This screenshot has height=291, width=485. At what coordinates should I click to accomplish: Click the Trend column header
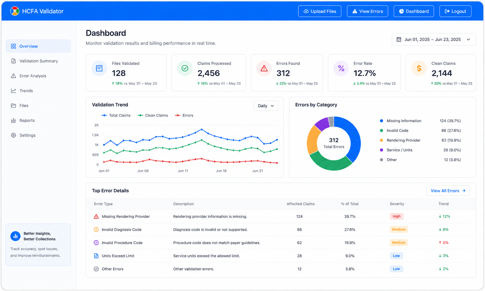point(443,204)
